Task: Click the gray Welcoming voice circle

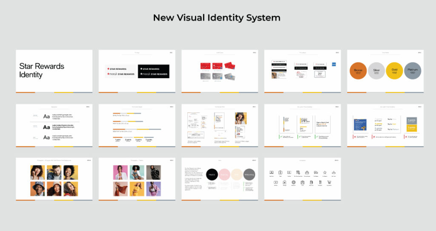Action: point(249,174)
